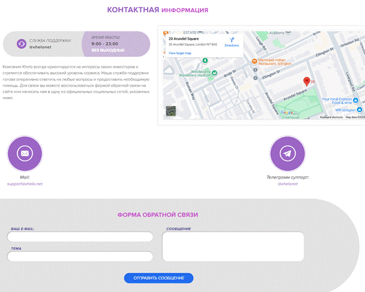The height and width of the screenshot is (292, 365).
Task: Open the @xhelonet Telegram support link
Action: coord(287,184)
